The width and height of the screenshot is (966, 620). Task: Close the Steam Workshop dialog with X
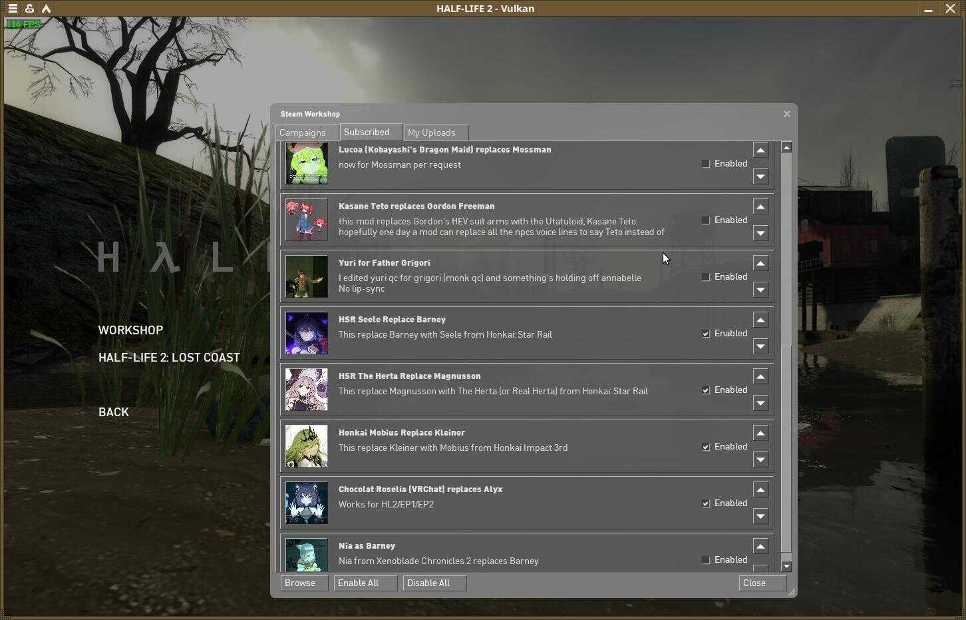[787, 114]
